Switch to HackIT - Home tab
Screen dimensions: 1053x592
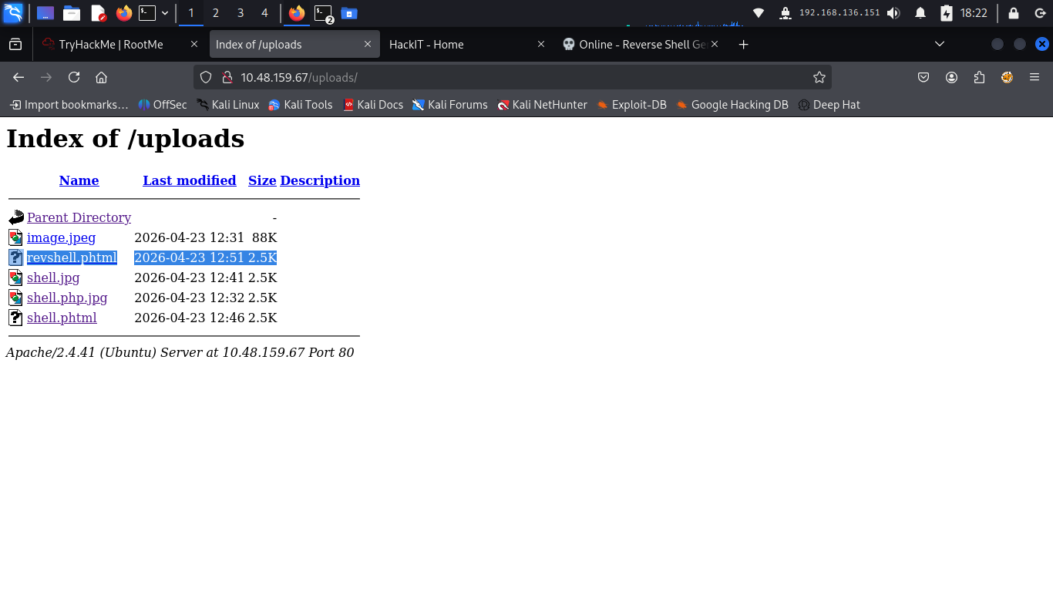coord(467,45)
